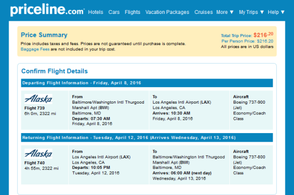Click the Alaska logo for Flight 740
This screenshot has width=294, height=195.
click(38, 154)
